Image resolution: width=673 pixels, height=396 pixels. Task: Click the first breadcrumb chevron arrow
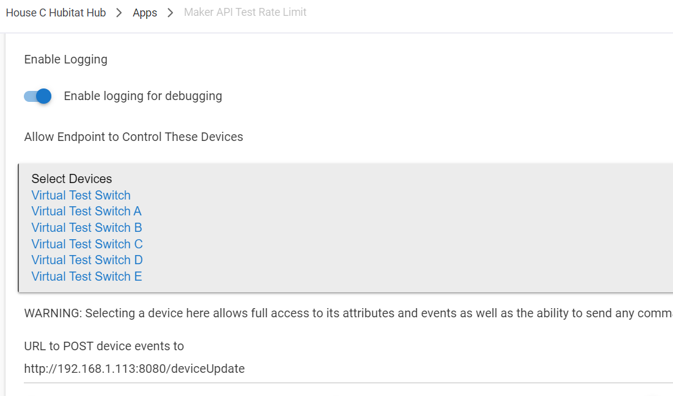pyautogui.click(x=119, y=13)
